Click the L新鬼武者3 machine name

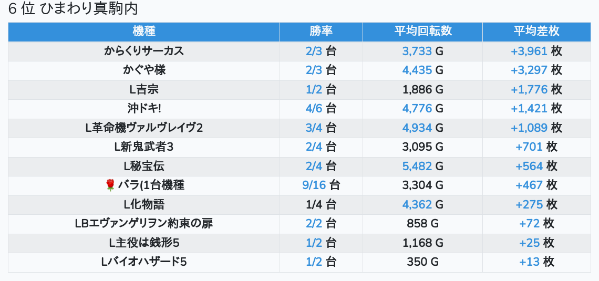(x=144, y=147)
